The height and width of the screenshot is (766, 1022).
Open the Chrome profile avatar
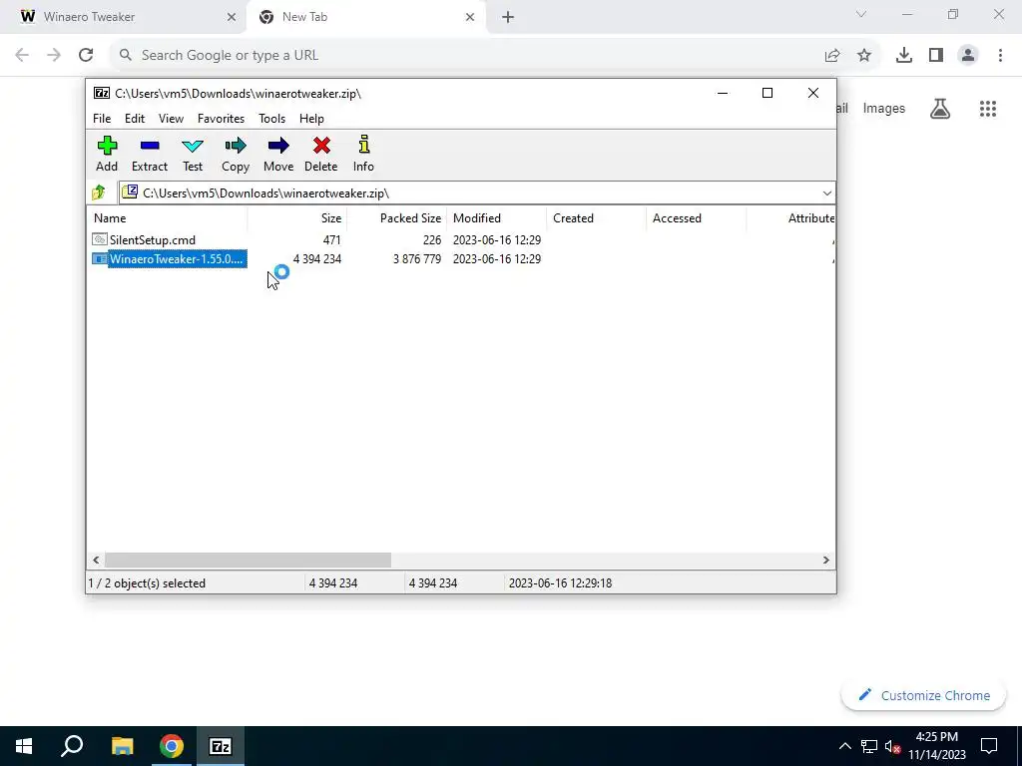[x=968, y=55]
